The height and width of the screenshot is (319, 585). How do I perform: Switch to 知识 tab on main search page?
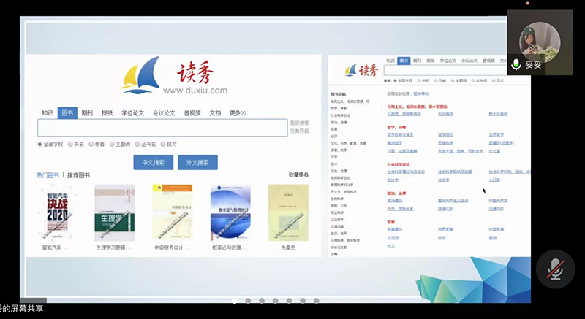pyautogui.click(x=48, y=113)
